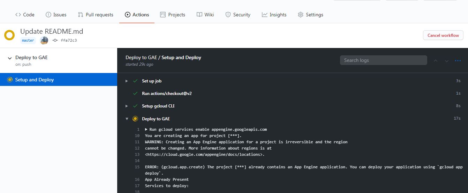
Task: Click log line number 11
Action: point(137,142)
